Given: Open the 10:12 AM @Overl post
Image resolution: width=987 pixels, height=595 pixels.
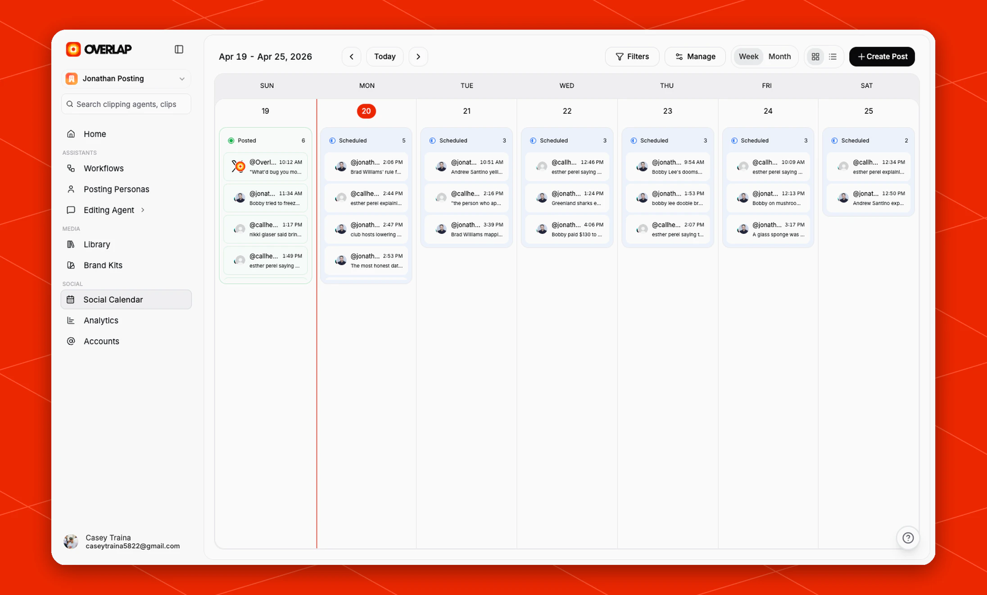Looking at the screenshot, I should pyautogui.click(x=266, y=167).
